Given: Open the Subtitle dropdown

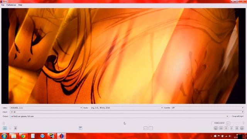Looking at the screenshot, I should [x=208, y=108].
